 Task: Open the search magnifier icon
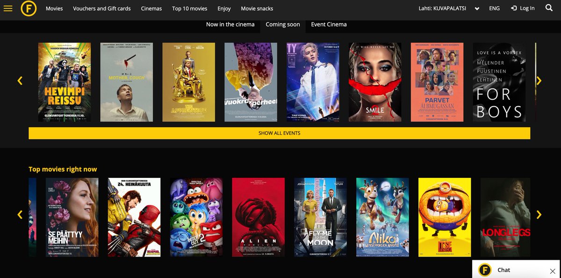pos(549,8)
